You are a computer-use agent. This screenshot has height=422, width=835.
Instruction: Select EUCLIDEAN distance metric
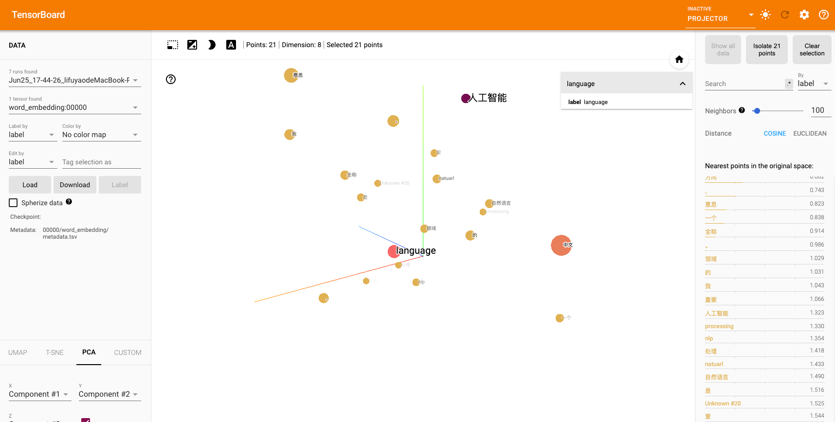pyautogui.click(x=810, y=133)
